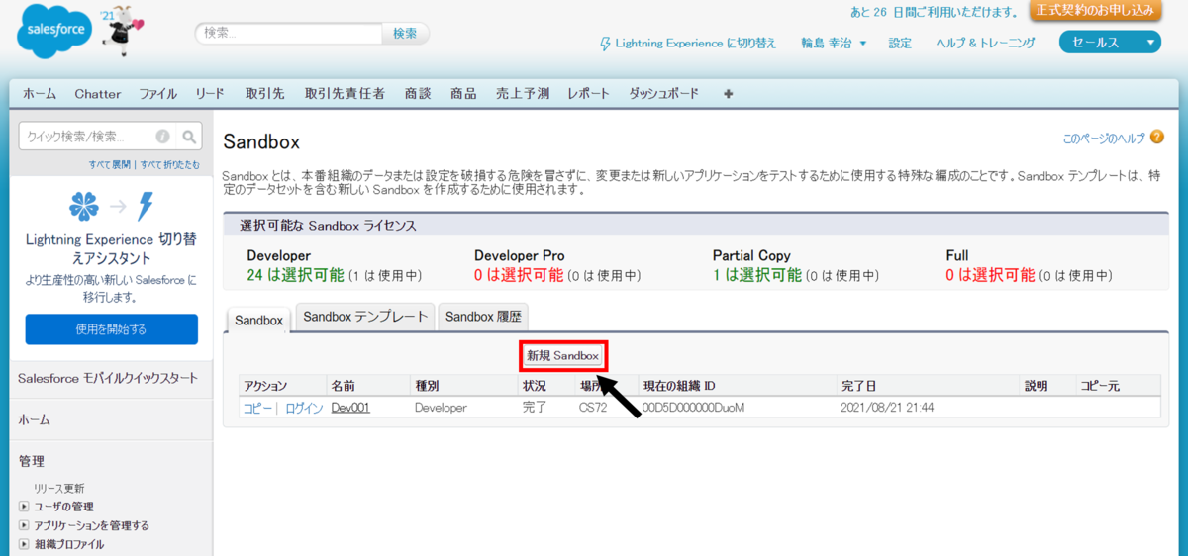This screenshot has height=556, width=1188.
Task: Click the 24 は選択可能 Developer license text
Action: tap(295, 275)
